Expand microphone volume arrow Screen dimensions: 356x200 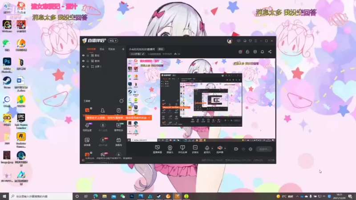pos(212,148)
